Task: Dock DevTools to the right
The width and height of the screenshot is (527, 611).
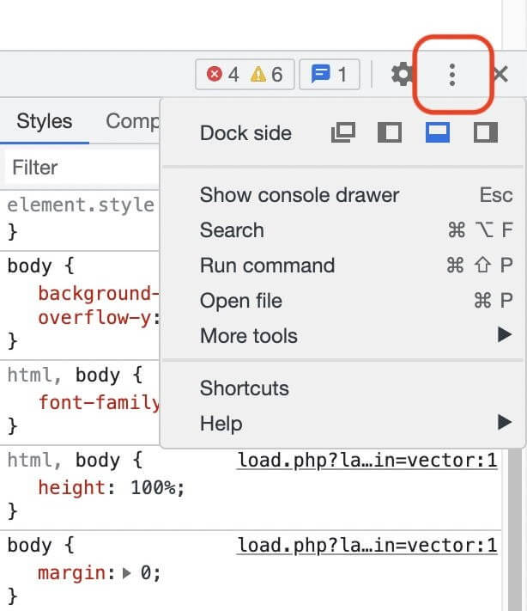Action: (x=485, y=132)
